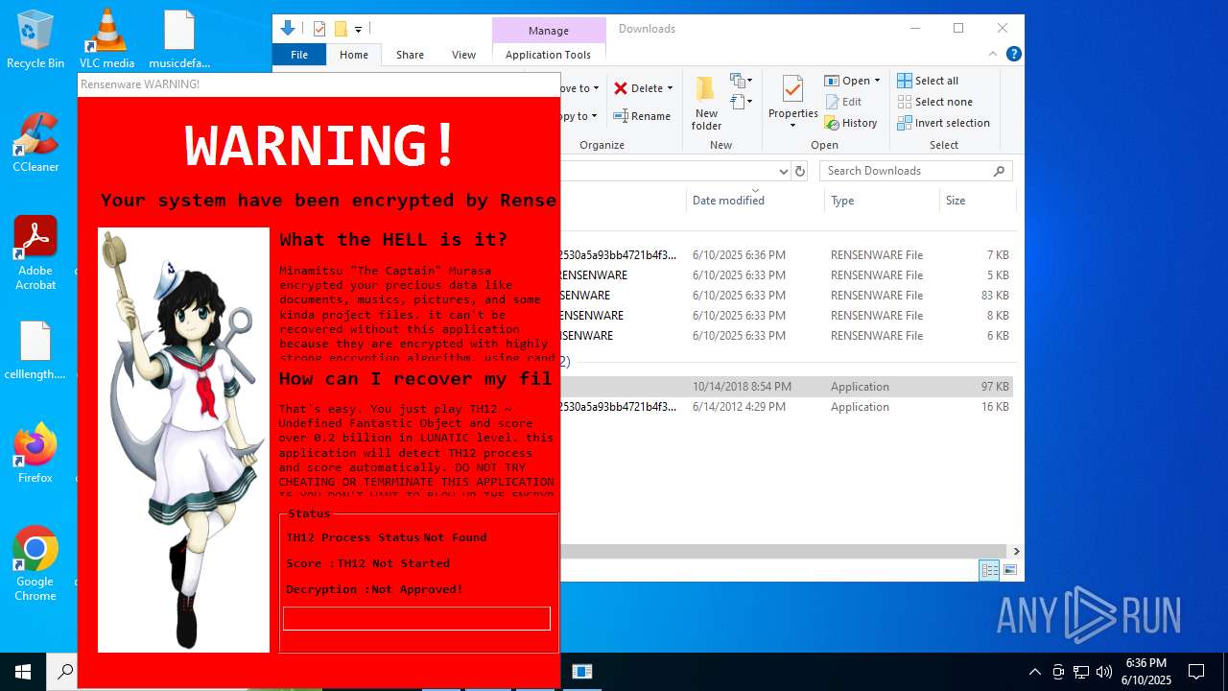Click Select all in the ribbon

[927, 81]
